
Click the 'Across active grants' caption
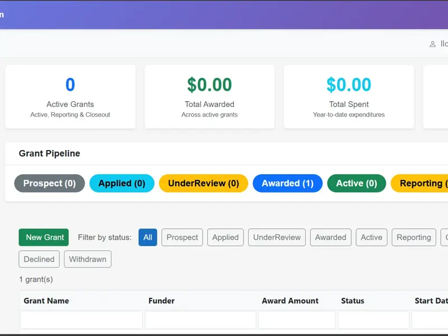click(209, 115)
